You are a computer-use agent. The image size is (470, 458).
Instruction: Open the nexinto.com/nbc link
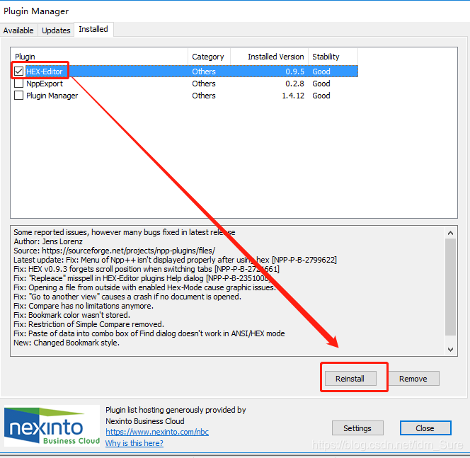[157, 432]
